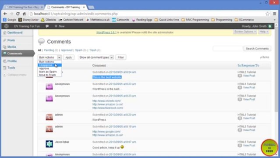Open the Chrome menu icon
This screenshot has width=280, height=158.
tap(275, 14)
